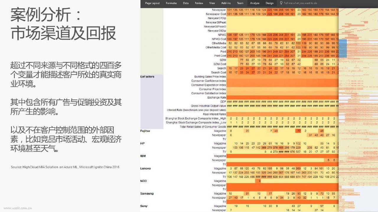Image resolution: width=378 pixels, height=212 pixels.
Task: Select Sony's 'Magazine' row label
Action: (x=220, y=206)
